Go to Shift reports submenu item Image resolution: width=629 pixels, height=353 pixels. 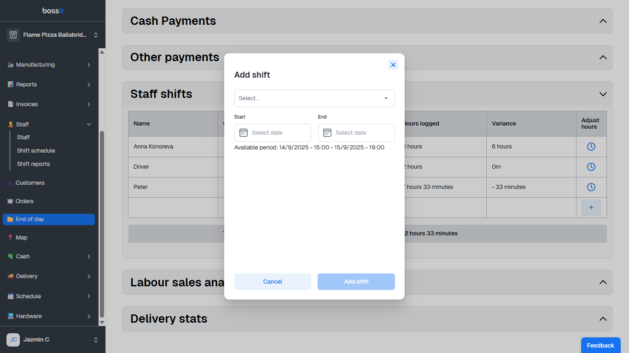click(x=33, y=164)
